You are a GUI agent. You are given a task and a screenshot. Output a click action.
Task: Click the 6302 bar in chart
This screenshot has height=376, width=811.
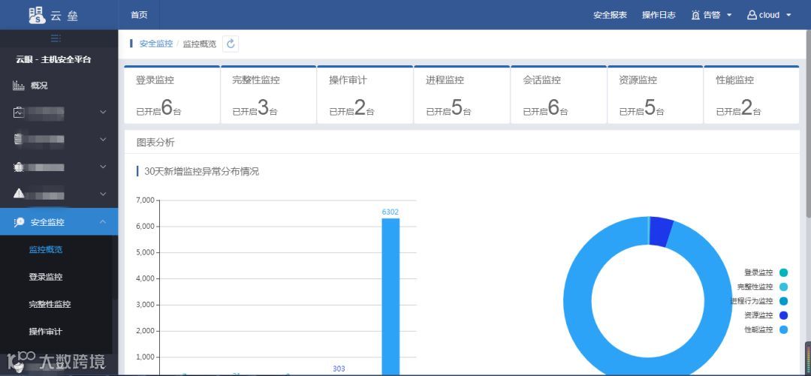[390, 296]
